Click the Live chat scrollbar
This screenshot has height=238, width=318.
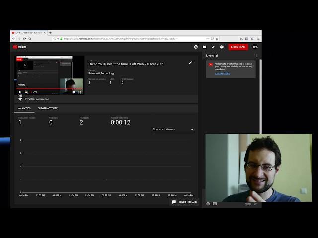260,96
